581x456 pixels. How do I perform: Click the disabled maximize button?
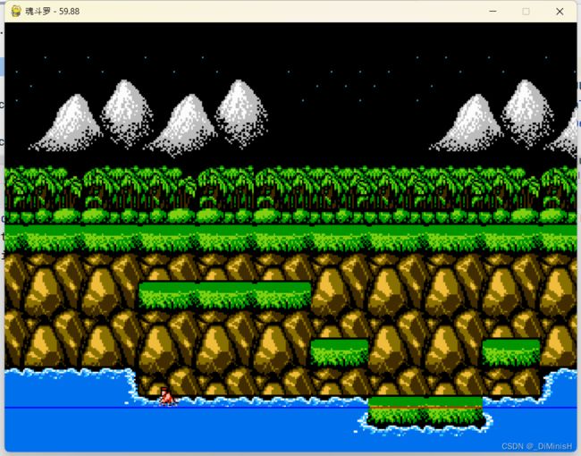[x=526, y=12]
